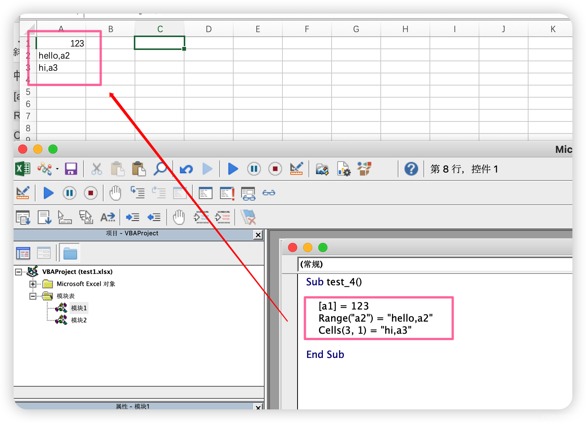Image resolution: width=586 pixels, height=423 pixels.
Task: Click the Range("a2") code line
Action: pyautogui.click(x=375, y=318)
